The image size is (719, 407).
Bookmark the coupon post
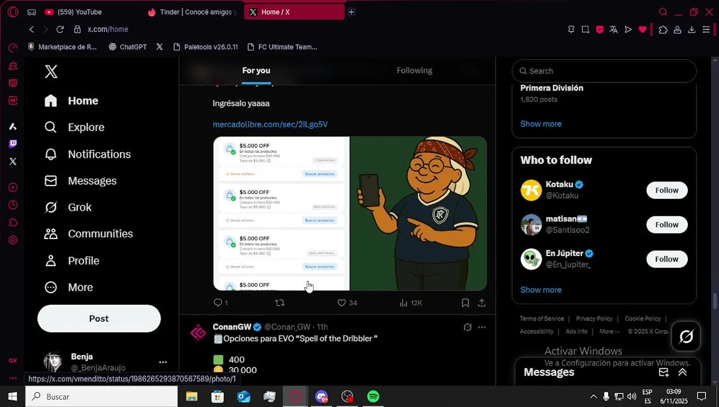[465, 303]
